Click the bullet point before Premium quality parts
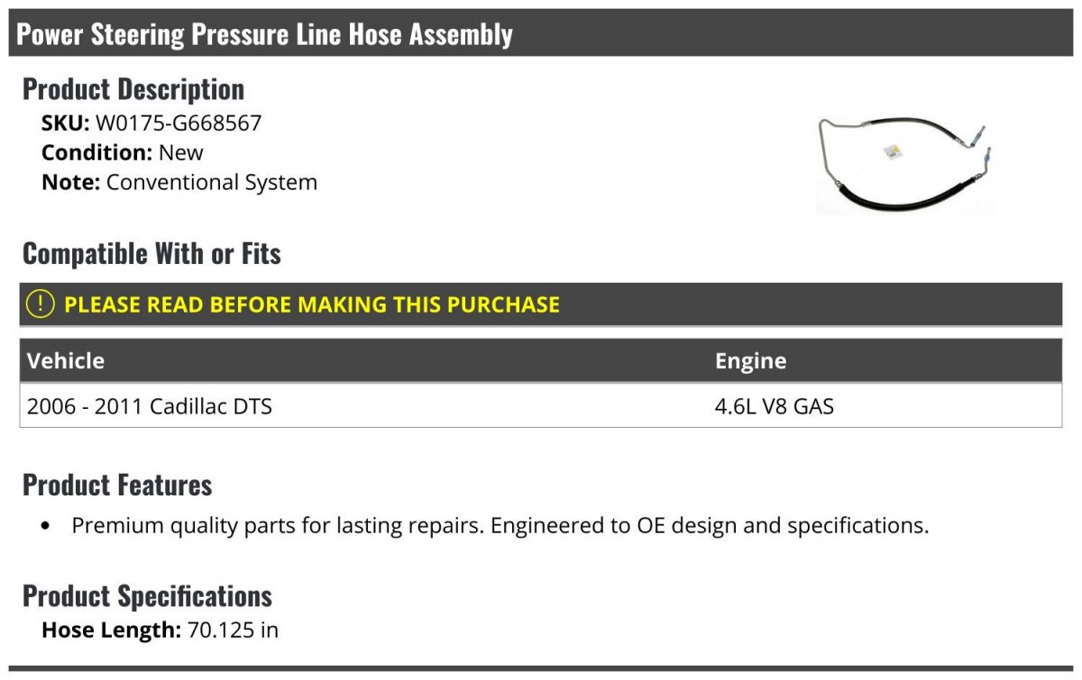Image resolution: width=1082 pixels, height=680 pixels. (46, 526)
